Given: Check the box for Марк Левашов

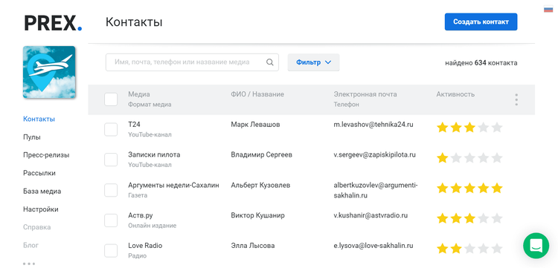Looking at the screenshot, I should [111, 130].
